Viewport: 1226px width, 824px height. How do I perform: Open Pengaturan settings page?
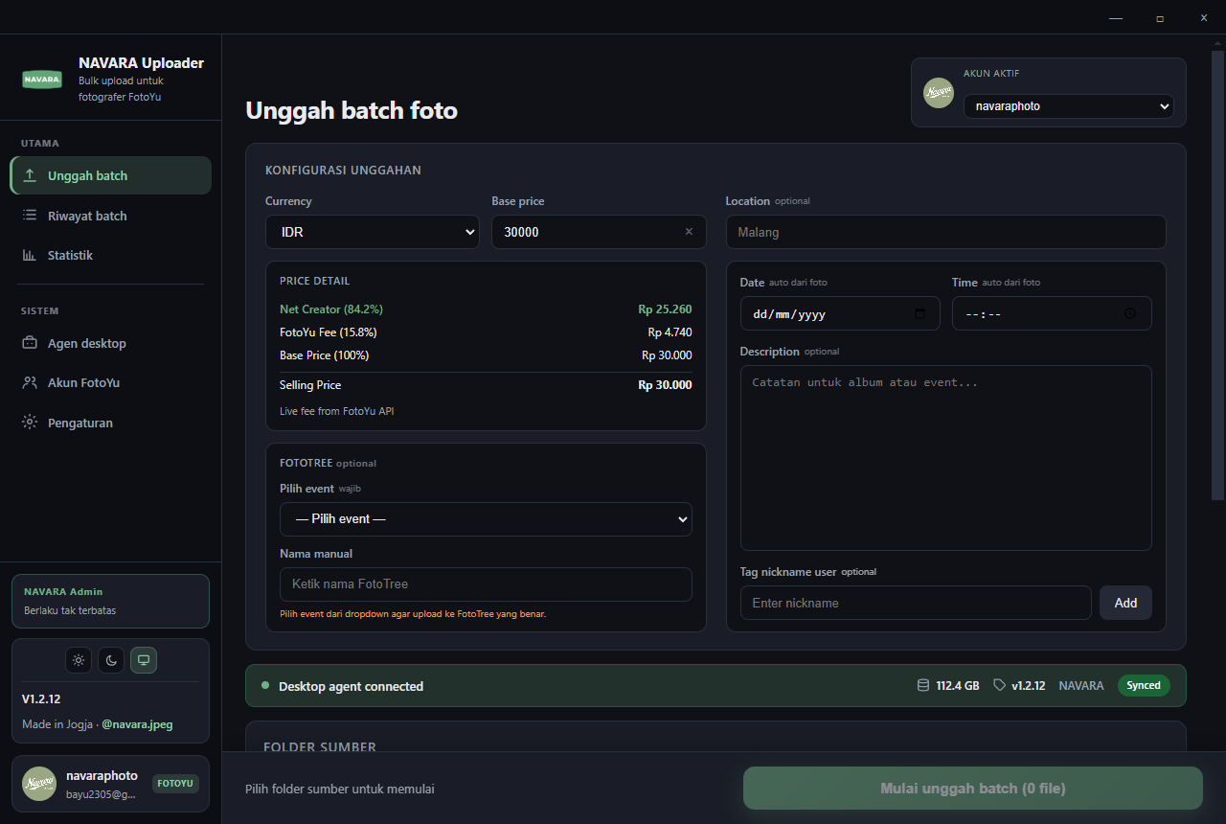[x=111, y=423]
